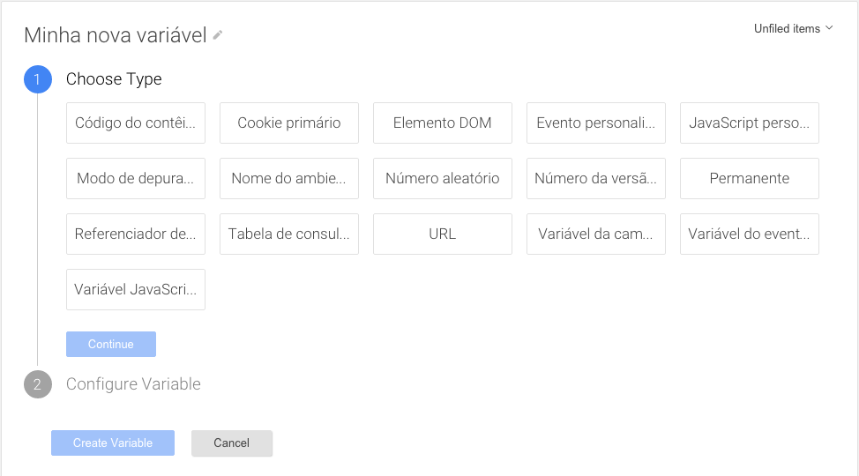Choose the Elemento DOM variable type
This screenshot has height=476, width=859.
pos(443,123)
